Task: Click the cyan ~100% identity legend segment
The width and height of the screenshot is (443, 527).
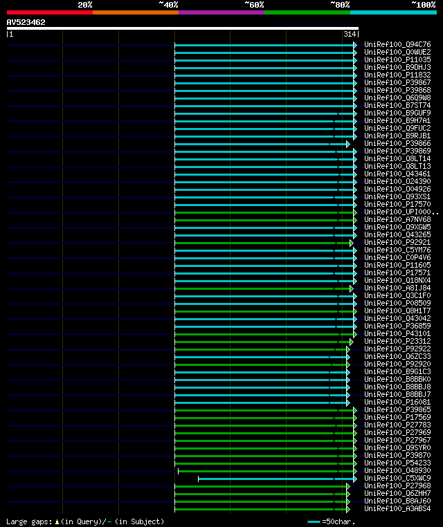Action: point(393,12)
